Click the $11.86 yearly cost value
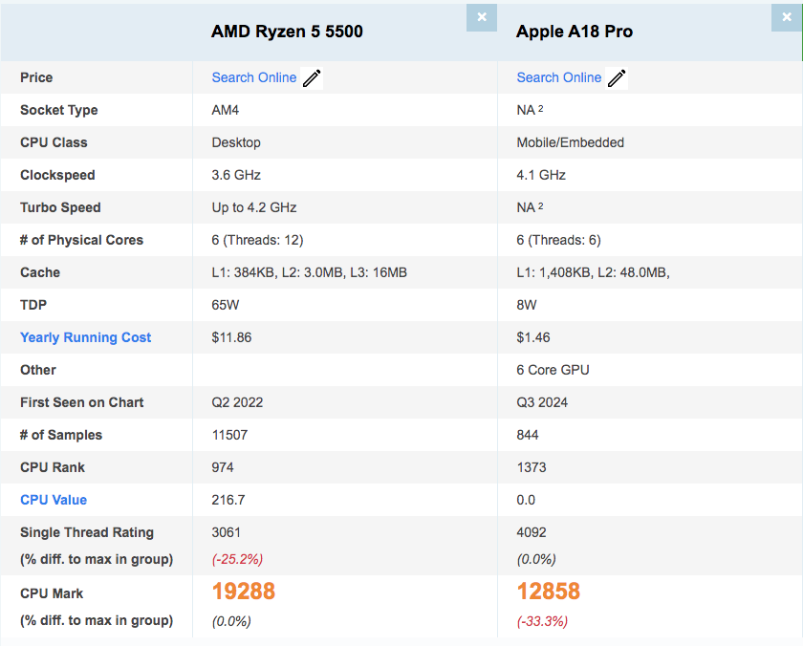Viewport: 803px width, 646px height. point(231,338)
